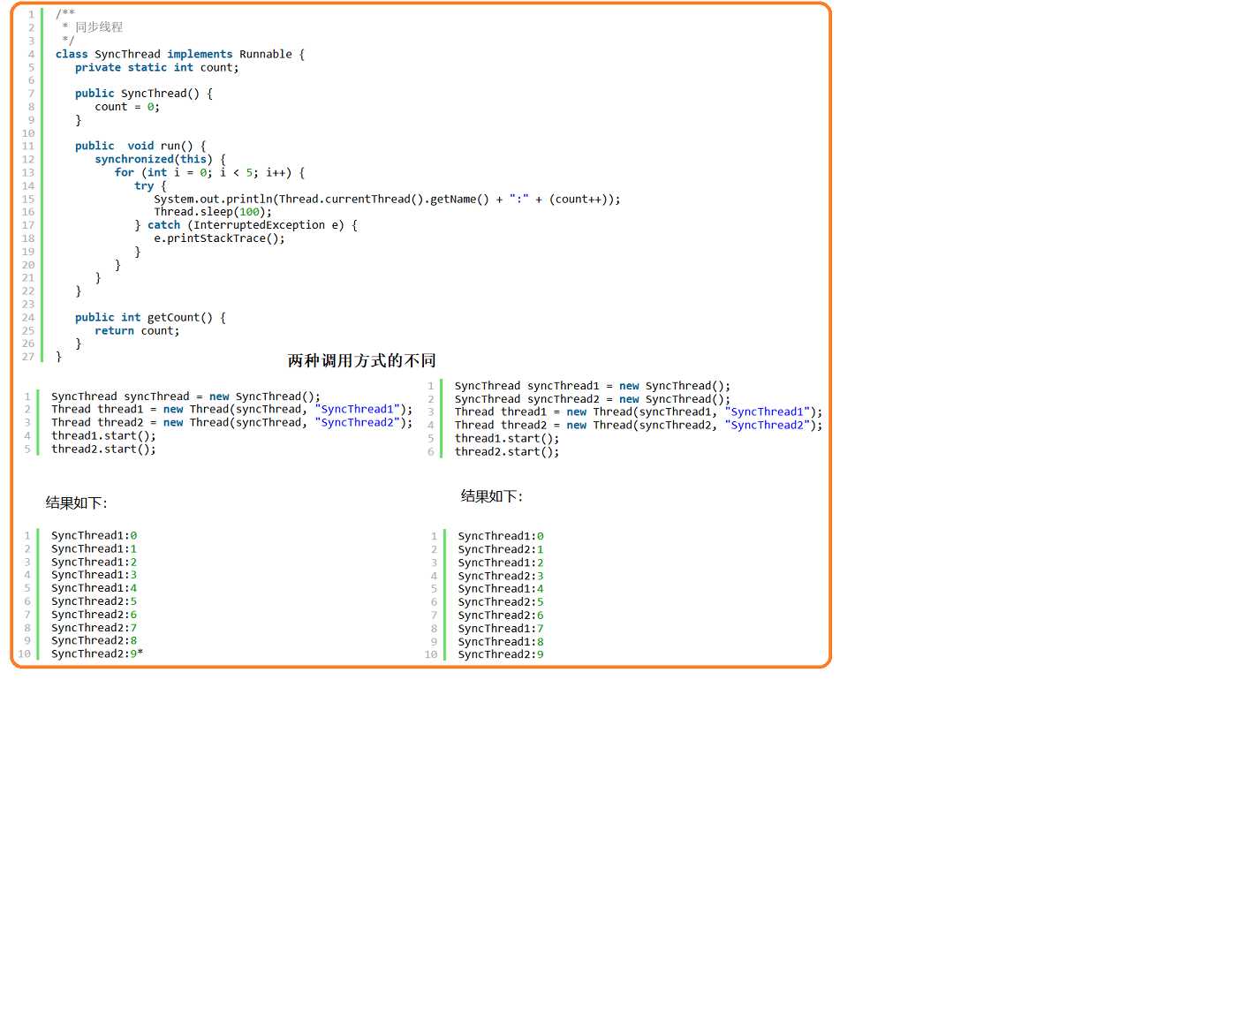Click the comment text 同步线程

click(x=99, y=27)
